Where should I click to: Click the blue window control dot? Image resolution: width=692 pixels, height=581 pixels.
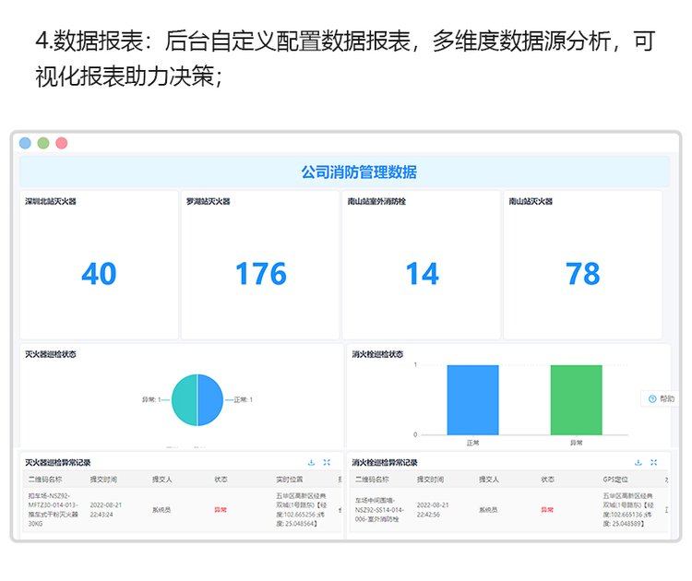pyautogui.click(x=25, y=143)
